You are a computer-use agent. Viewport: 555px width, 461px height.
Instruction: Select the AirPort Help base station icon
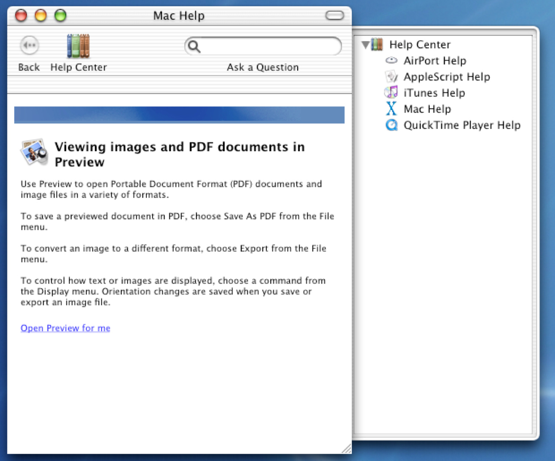(391, 61)
